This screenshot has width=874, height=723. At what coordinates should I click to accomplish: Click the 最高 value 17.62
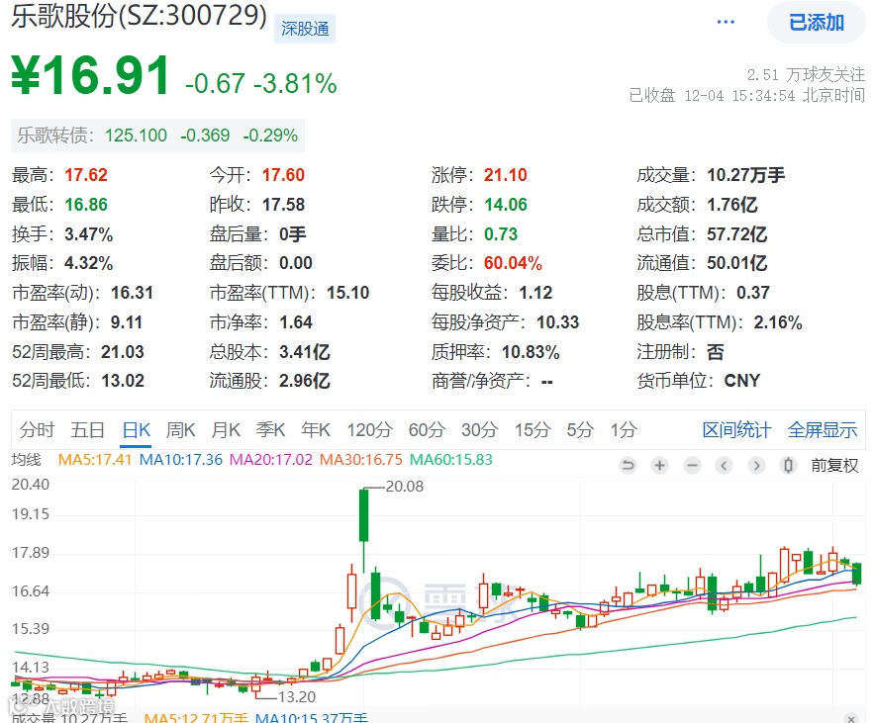(x=86, y=175)
